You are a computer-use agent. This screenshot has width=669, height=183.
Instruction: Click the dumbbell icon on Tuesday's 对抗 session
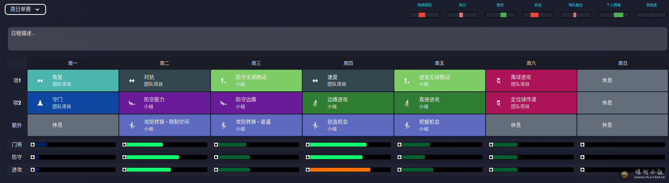pos(132,81)
